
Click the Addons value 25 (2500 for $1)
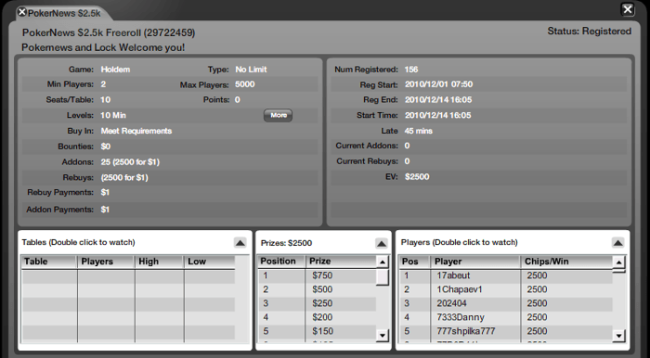click(130, 162)
